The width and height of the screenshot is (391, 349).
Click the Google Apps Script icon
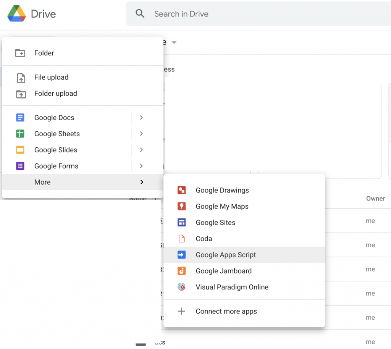click(x=181, y=255)
